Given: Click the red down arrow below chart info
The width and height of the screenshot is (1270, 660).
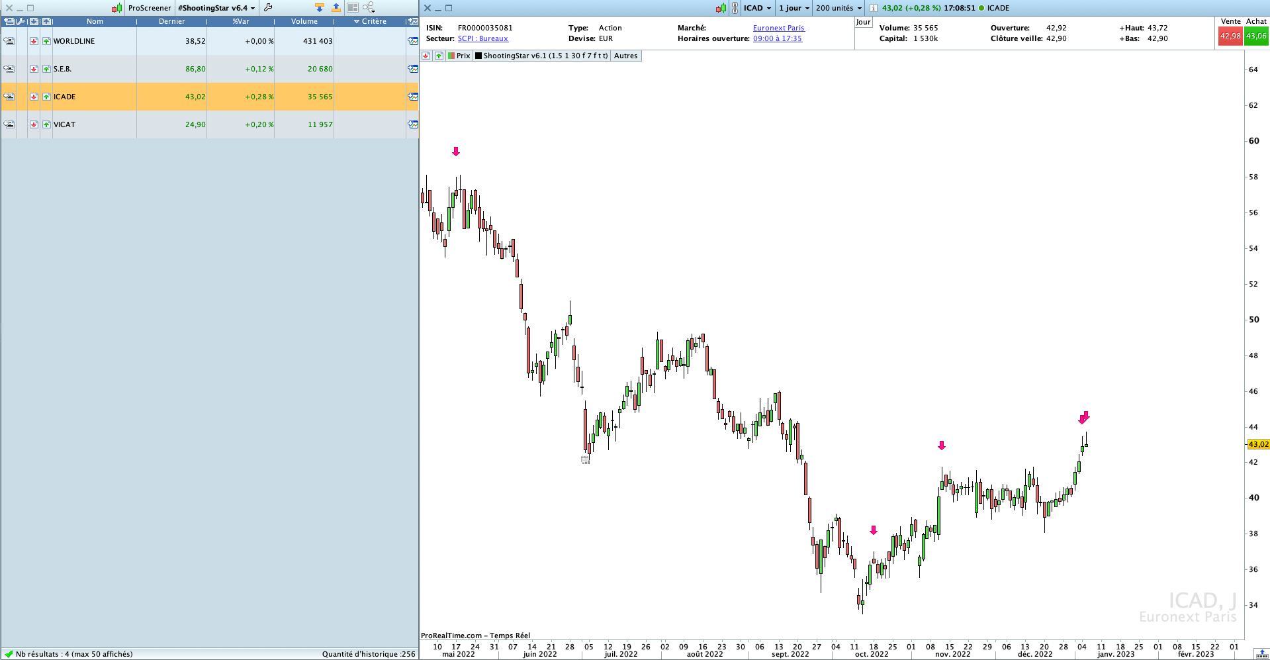Looking at the screenshot, I should [426, 56].
